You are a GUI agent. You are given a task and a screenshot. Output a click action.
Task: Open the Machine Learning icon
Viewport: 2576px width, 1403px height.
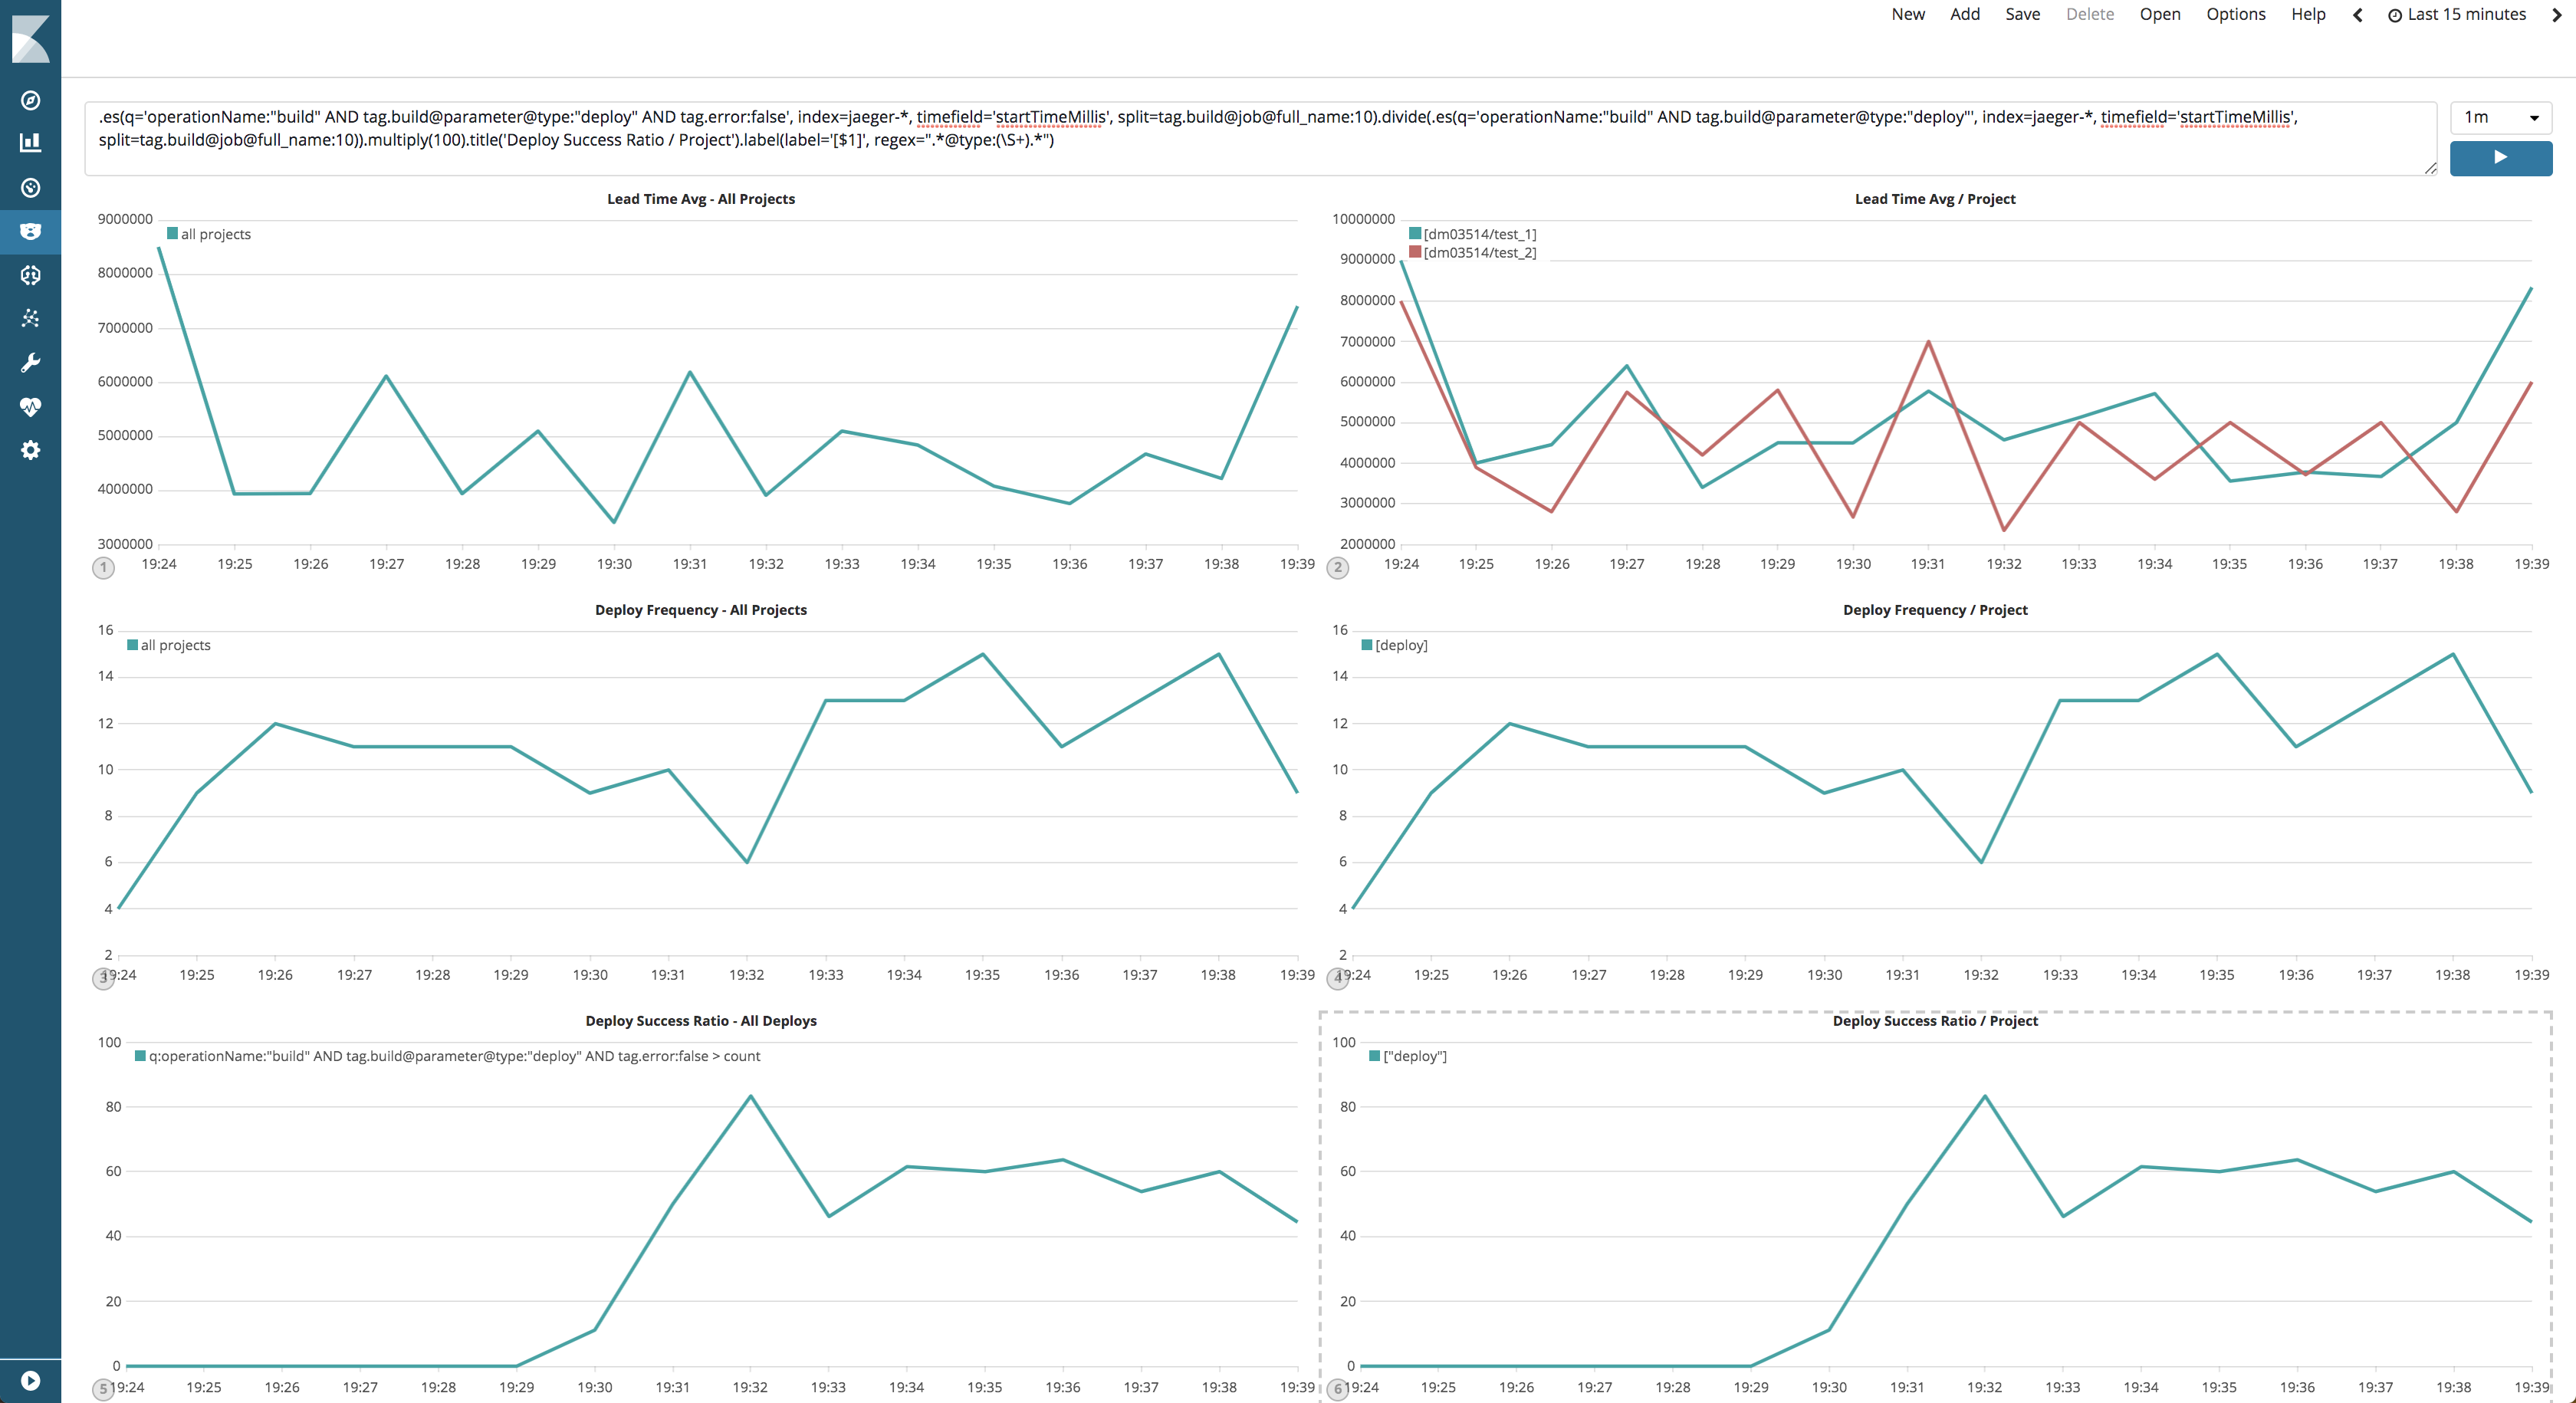tap(30, 275)
